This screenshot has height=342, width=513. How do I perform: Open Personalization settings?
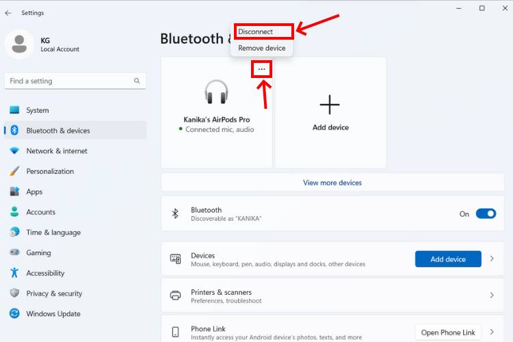point(75,171)
